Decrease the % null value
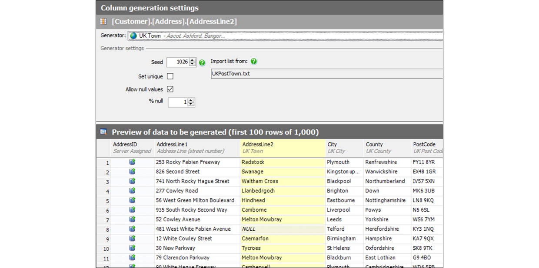 191,104
